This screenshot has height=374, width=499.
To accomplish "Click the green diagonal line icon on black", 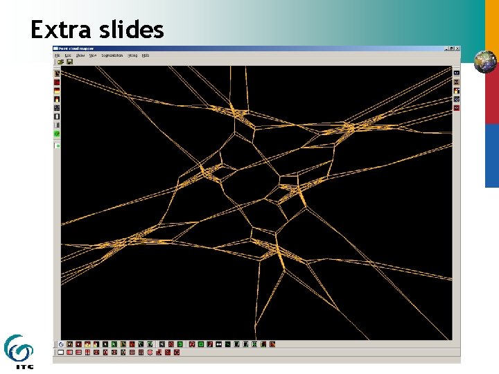I will click(227, 344).
